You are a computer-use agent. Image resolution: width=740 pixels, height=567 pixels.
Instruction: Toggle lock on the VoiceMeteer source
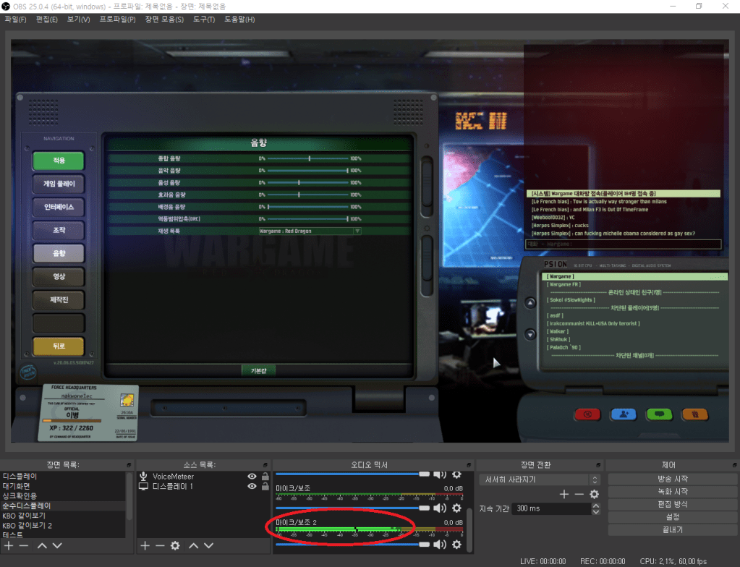(x=265, y=477)
